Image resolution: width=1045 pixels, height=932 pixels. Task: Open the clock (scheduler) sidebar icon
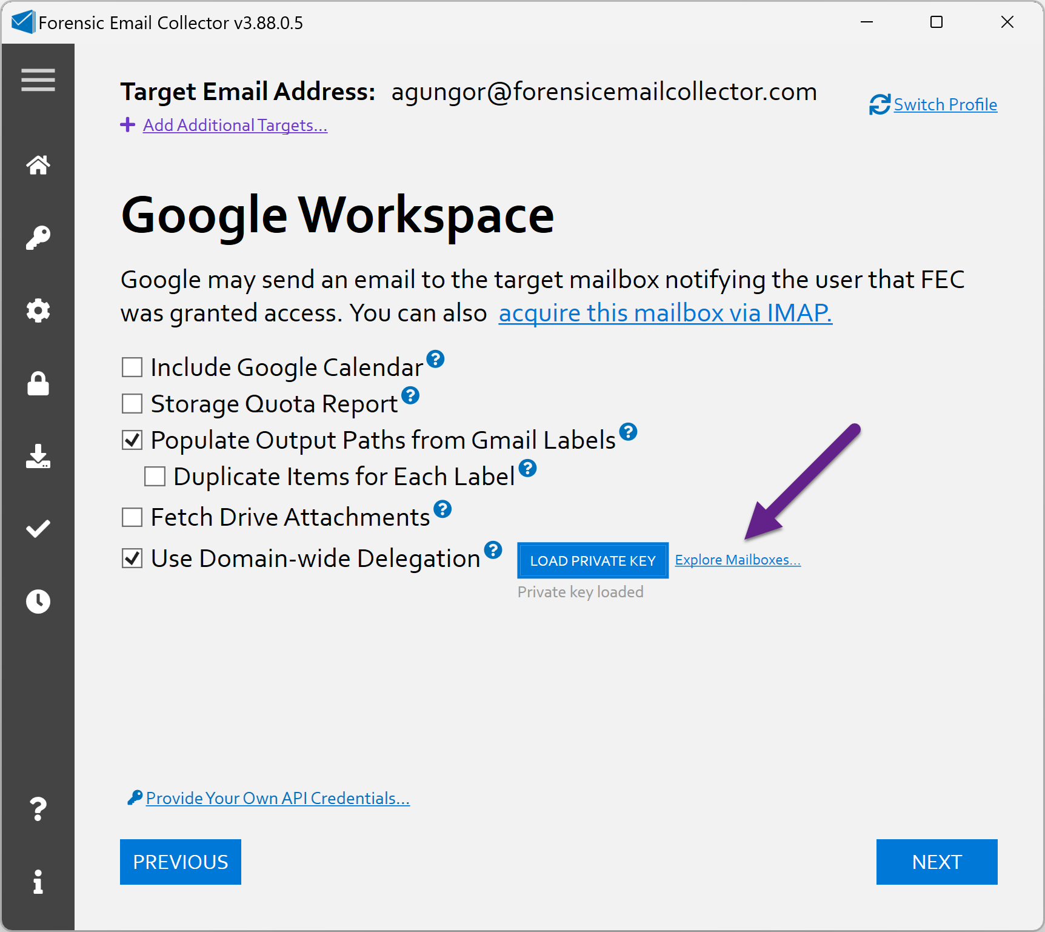[x=38, y=602]
